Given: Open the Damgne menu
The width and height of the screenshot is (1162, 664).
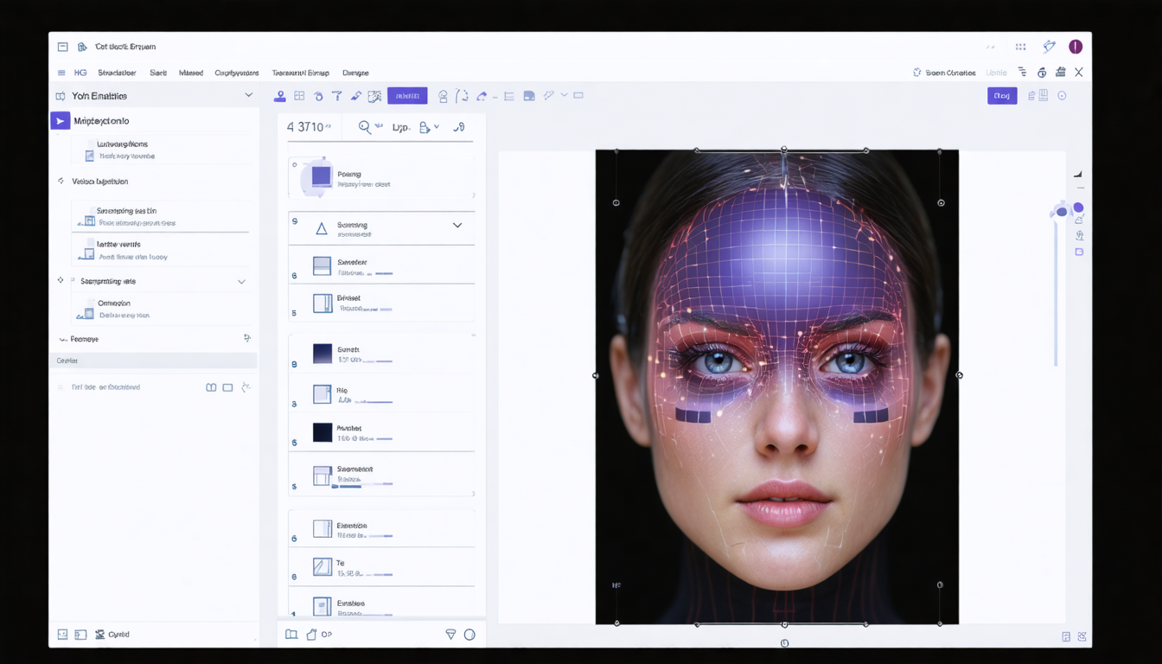Looking at the screenshot, I should [x=355, y=73].
